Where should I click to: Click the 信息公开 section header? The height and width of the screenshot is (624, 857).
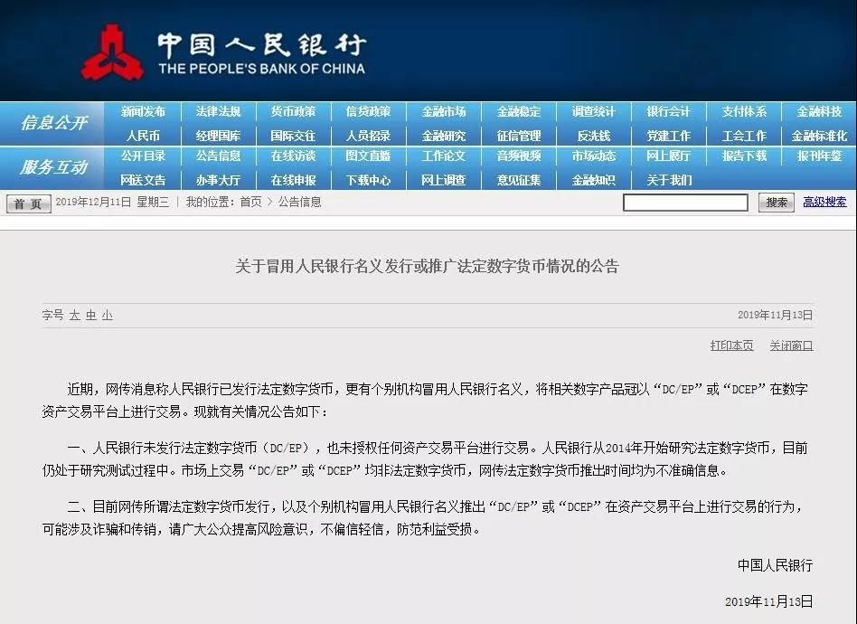pyautogui.click(x=54, y=122)
